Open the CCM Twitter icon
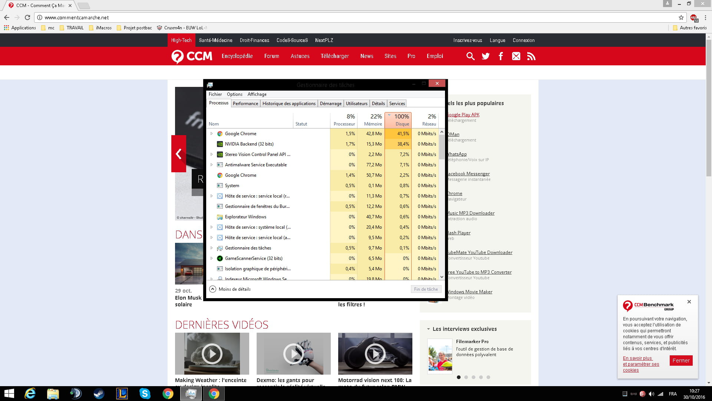 485,56
